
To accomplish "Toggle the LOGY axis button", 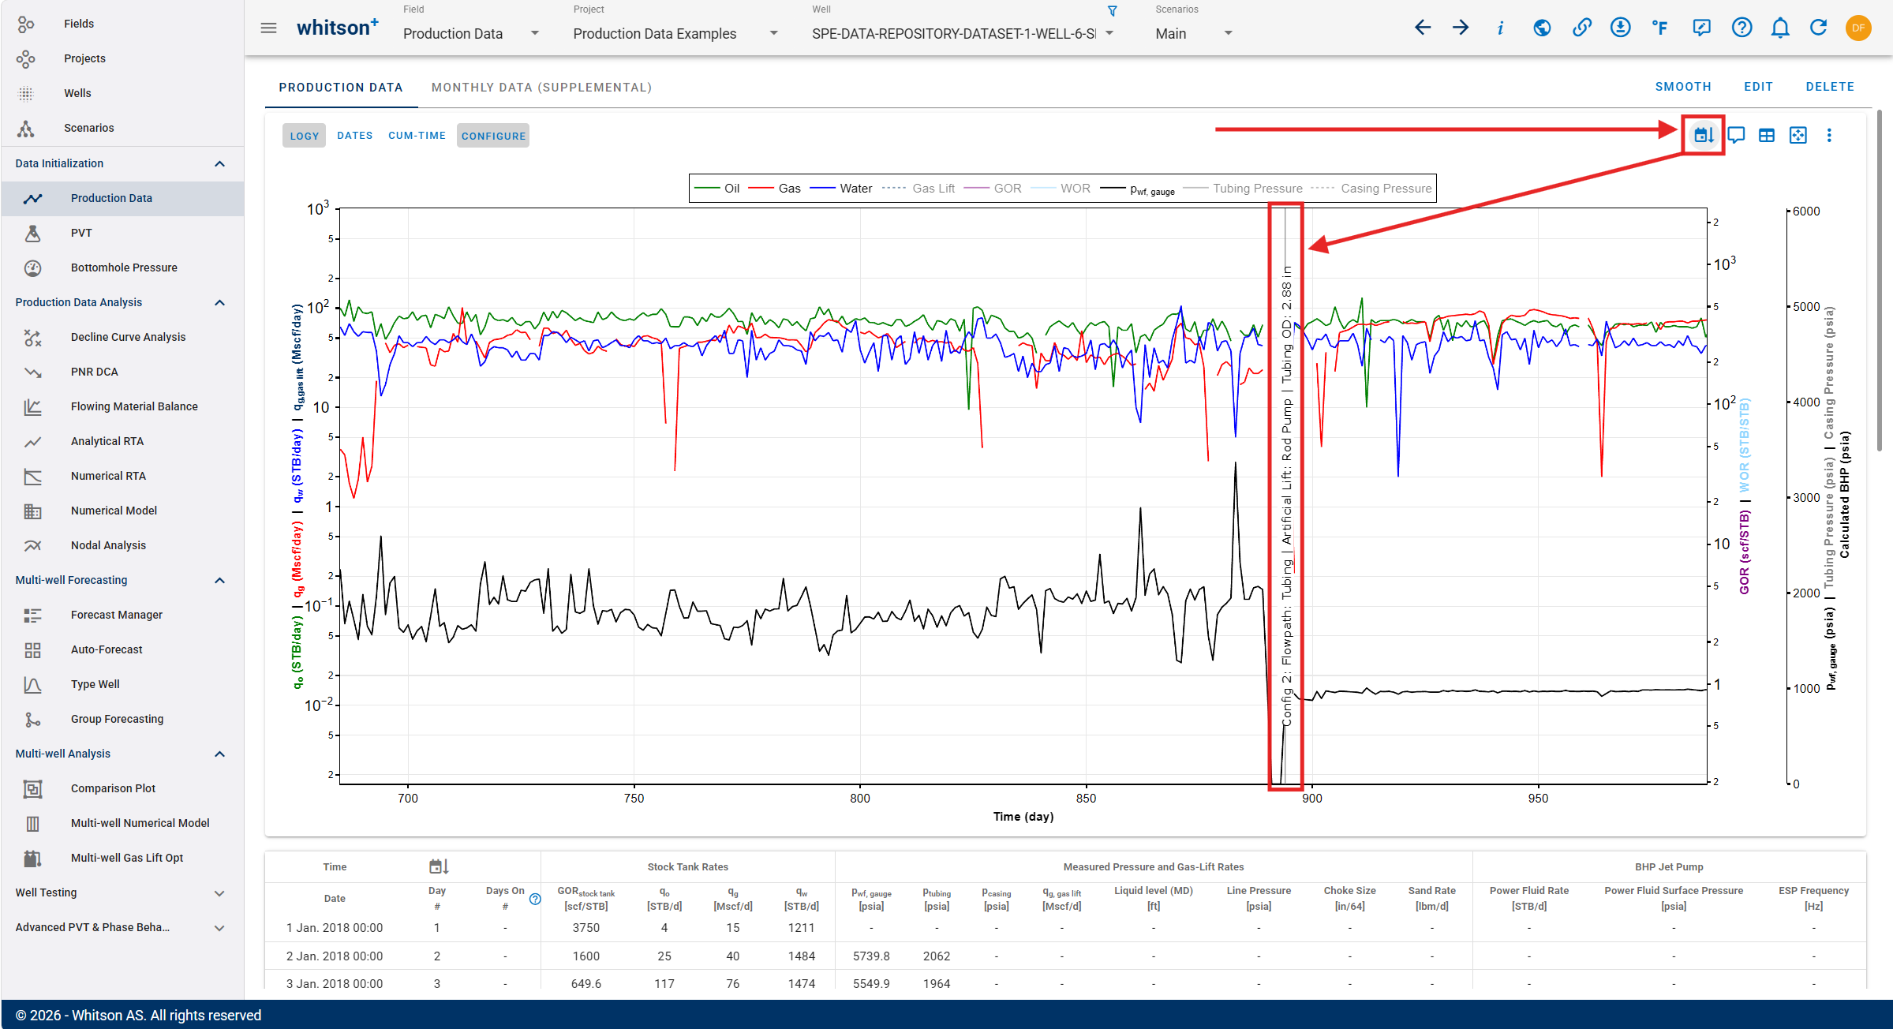I will coord(304,136).
